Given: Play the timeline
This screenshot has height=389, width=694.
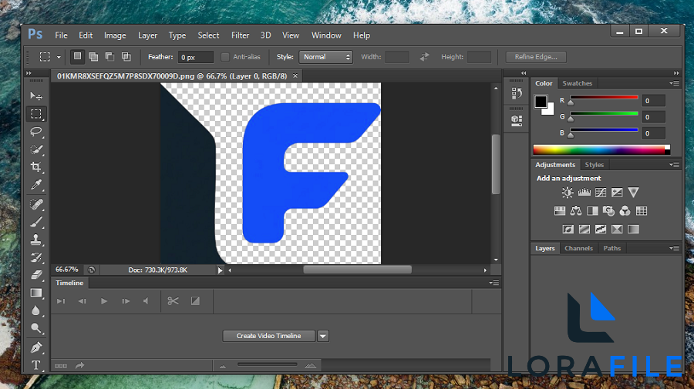Looking at the screenshot, I should tap(104, 301).
